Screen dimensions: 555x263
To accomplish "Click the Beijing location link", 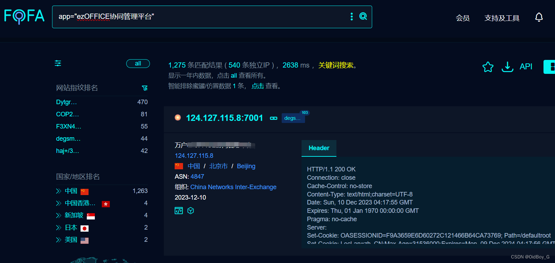I will 246,166.
